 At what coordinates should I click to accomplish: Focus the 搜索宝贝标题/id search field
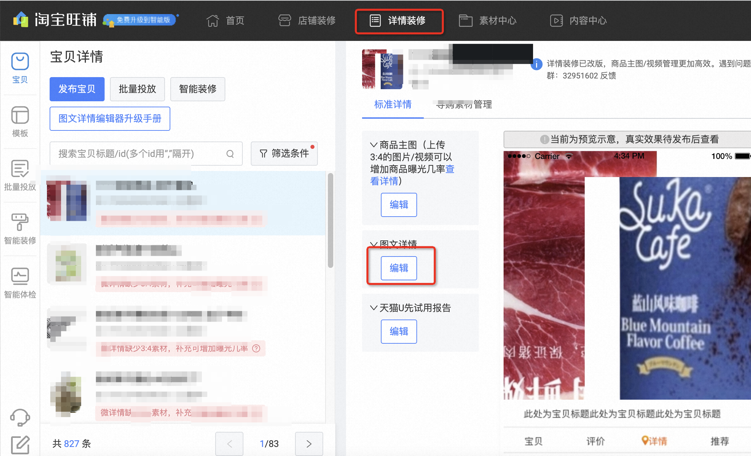[146, 154]
